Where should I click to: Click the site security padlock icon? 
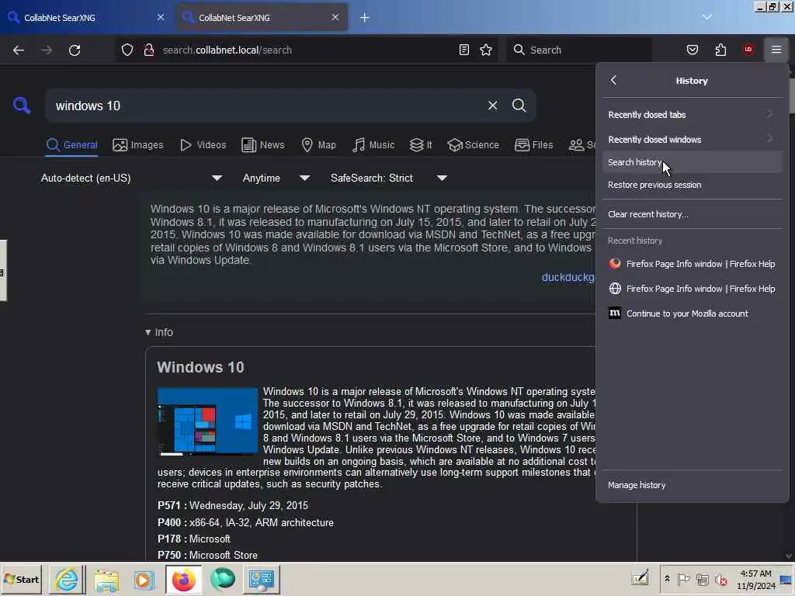point(148,50)
